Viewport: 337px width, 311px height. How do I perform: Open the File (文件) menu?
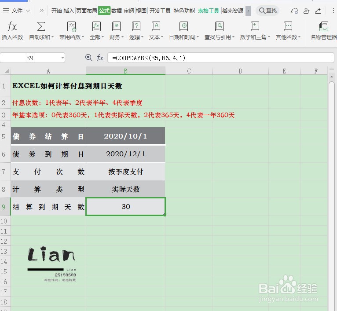pos(16,11)
